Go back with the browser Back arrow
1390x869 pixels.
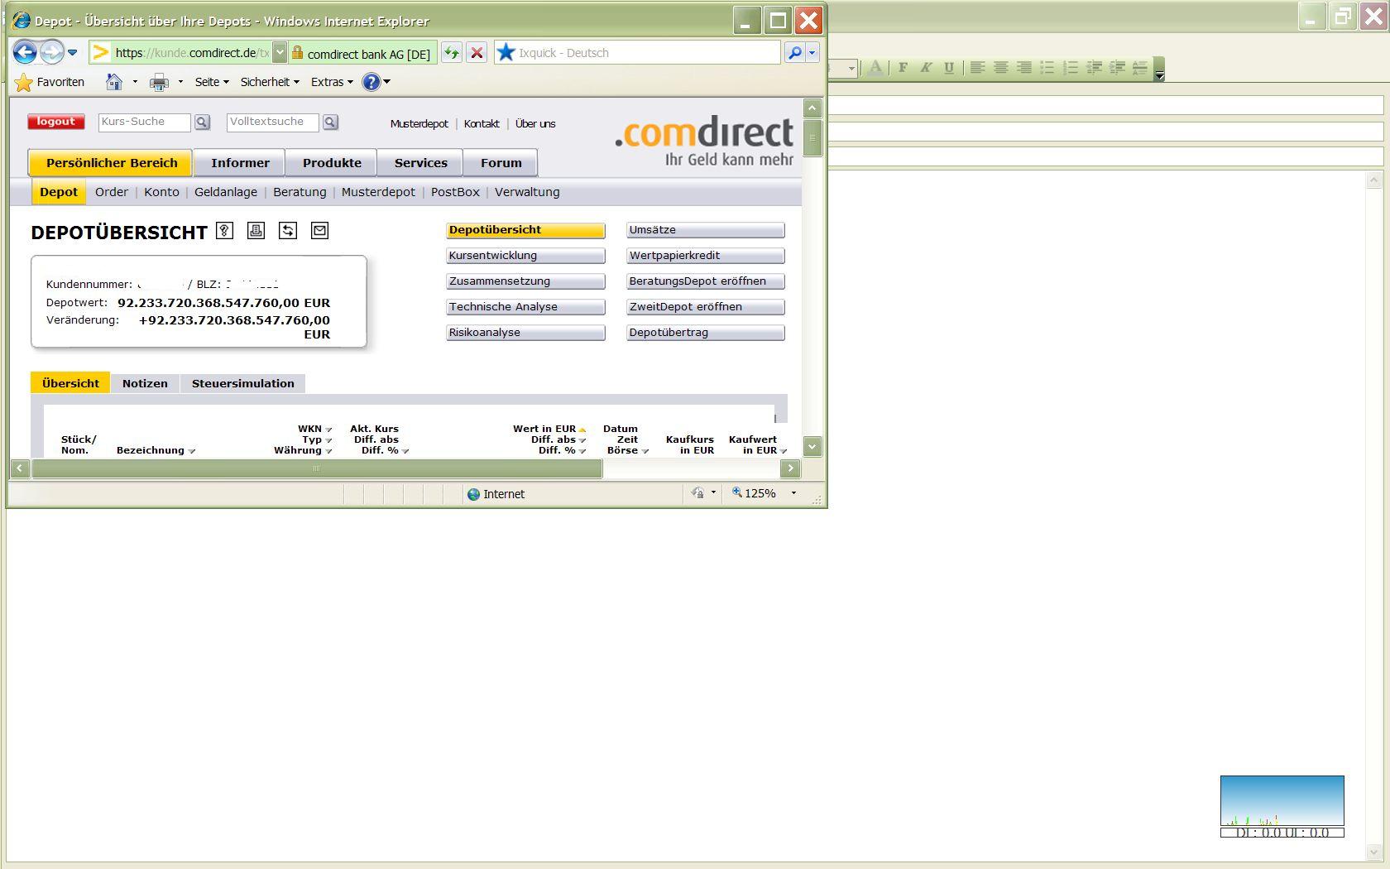coord(25,53)
